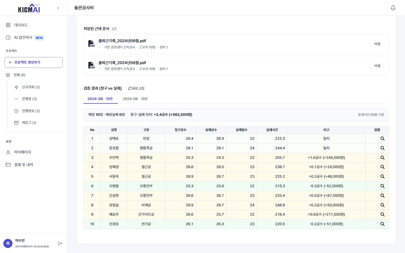View daily details for 오병철
The height and width of the screenshot is (253, 405).
(382, 186)
